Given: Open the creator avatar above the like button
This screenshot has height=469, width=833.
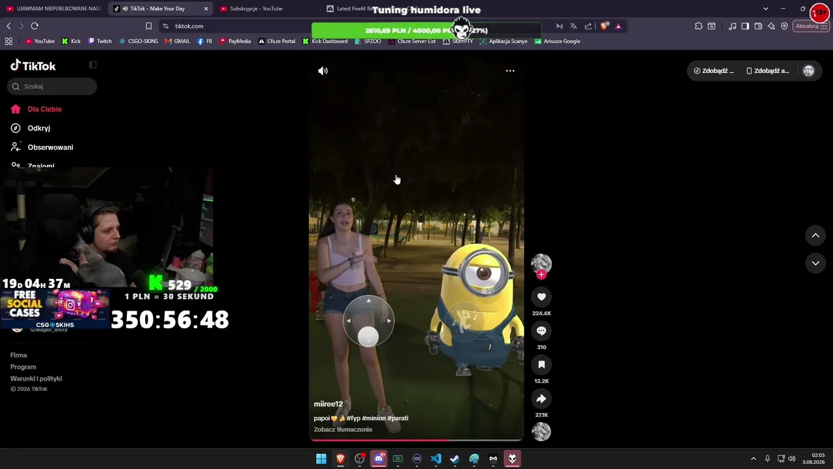Looking at the screenshot, I should click(x=541, y=263).
